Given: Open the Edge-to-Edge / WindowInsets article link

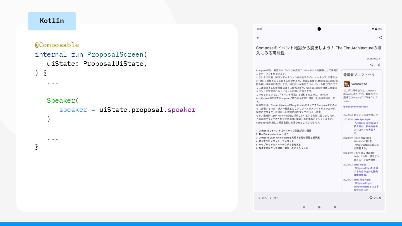Looking at the screenshot, I should tap(366, 187).
